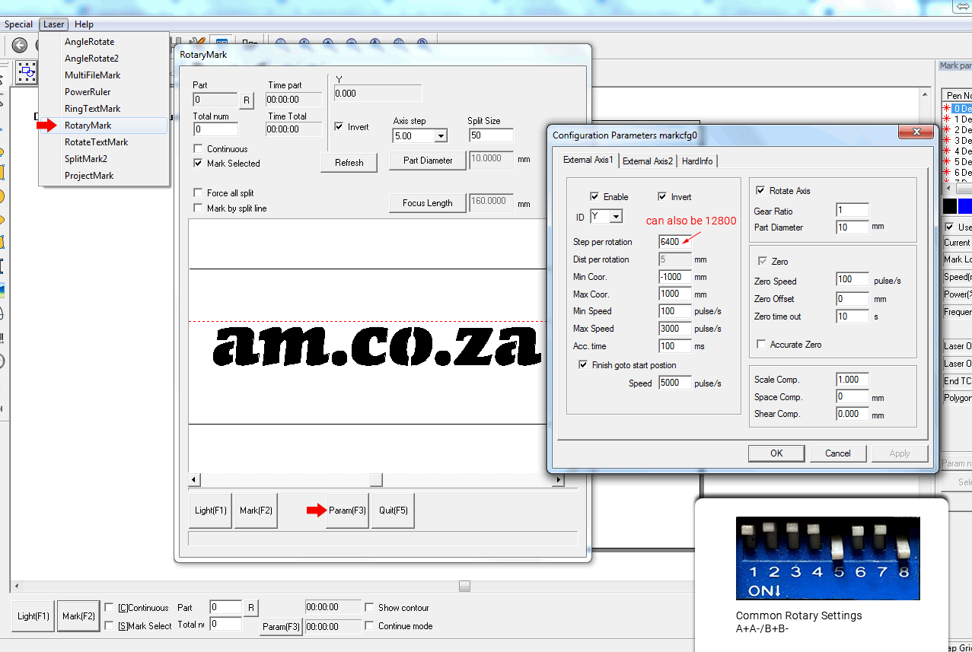Open the Axis step dropdown
The image size is (972, 652).
[x=419, y=135]
